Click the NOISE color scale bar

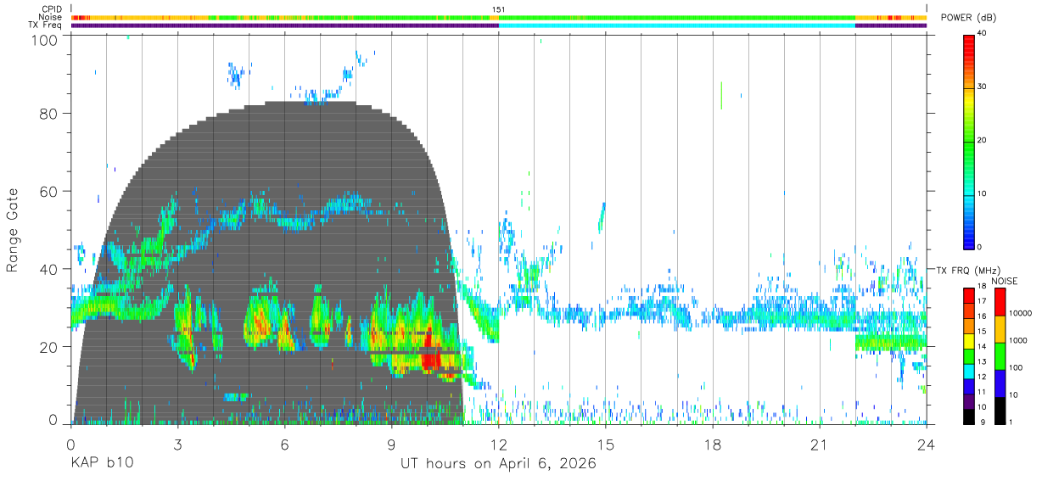1000,355
